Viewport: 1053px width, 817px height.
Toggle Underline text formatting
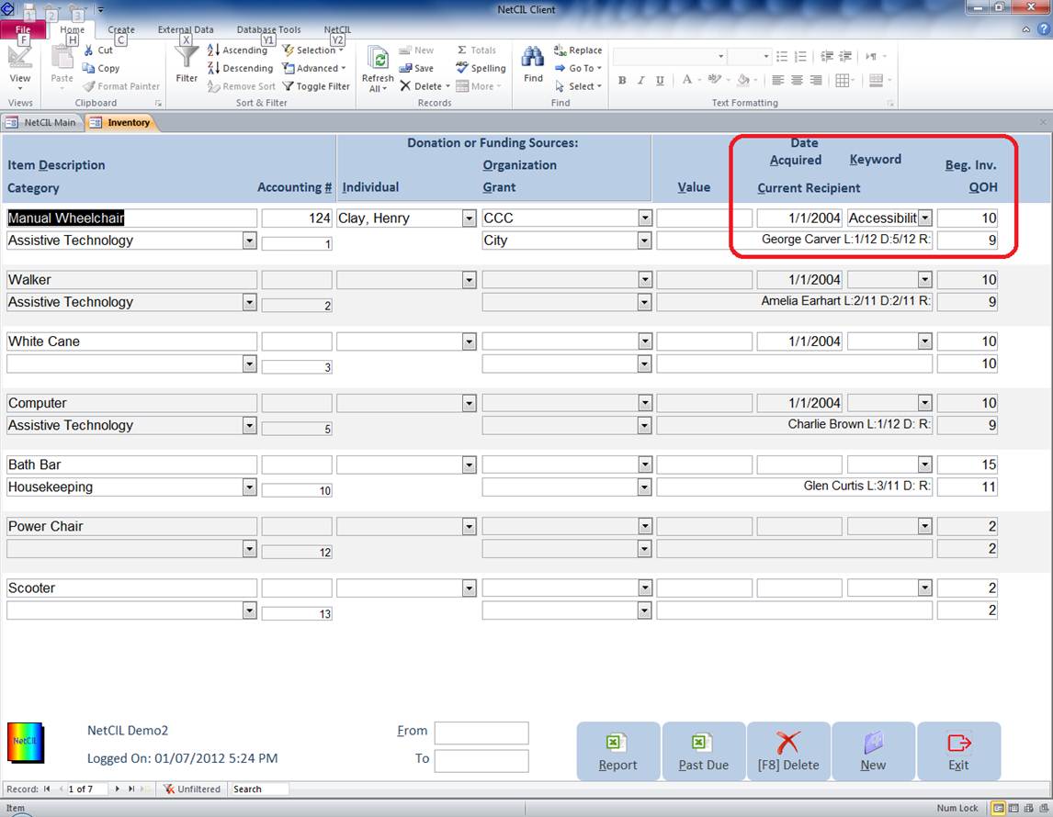(660, 81)
